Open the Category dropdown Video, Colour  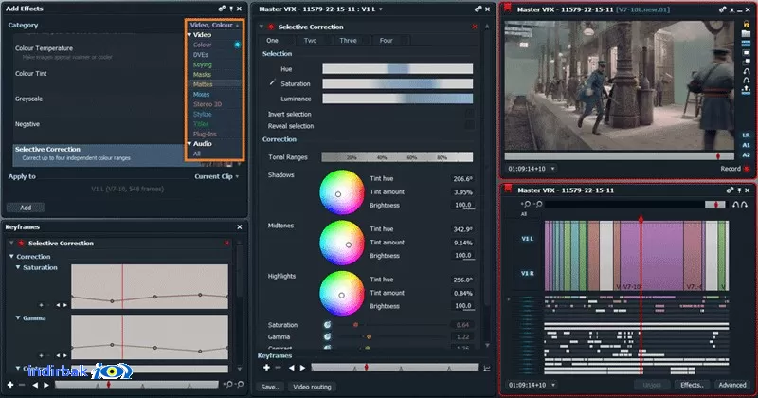pyautogui.click(x=214, y=25)
